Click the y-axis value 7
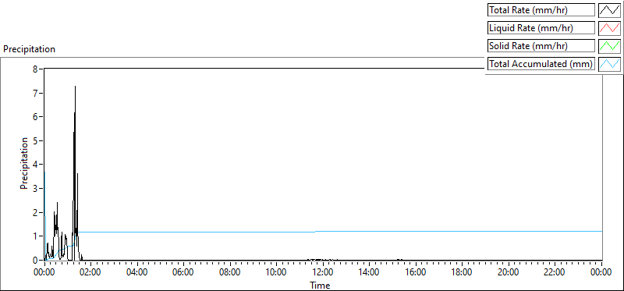Viewport: 624px width, 291px height. tap(35, 93)
